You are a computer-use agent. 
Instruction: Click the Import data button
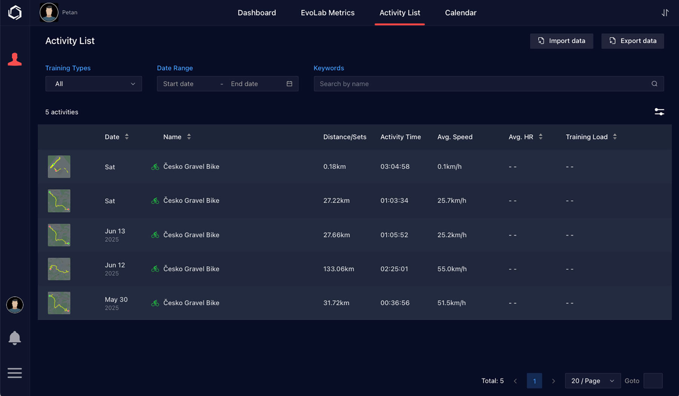(x=561, y=41)
